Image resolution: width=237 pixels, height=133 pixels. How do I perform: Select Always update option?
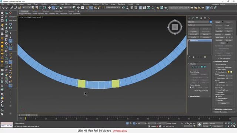coord(216,96)
